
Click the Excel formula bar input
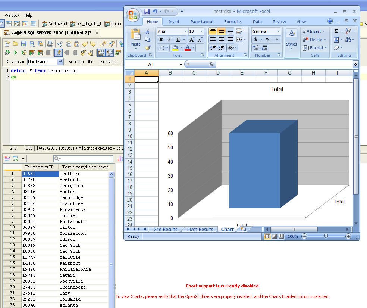tap(284, 64)
